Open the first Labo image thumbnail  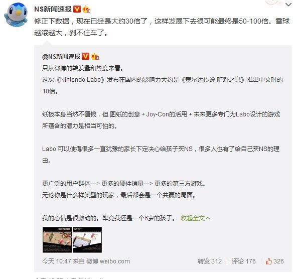tap(57, 240)
